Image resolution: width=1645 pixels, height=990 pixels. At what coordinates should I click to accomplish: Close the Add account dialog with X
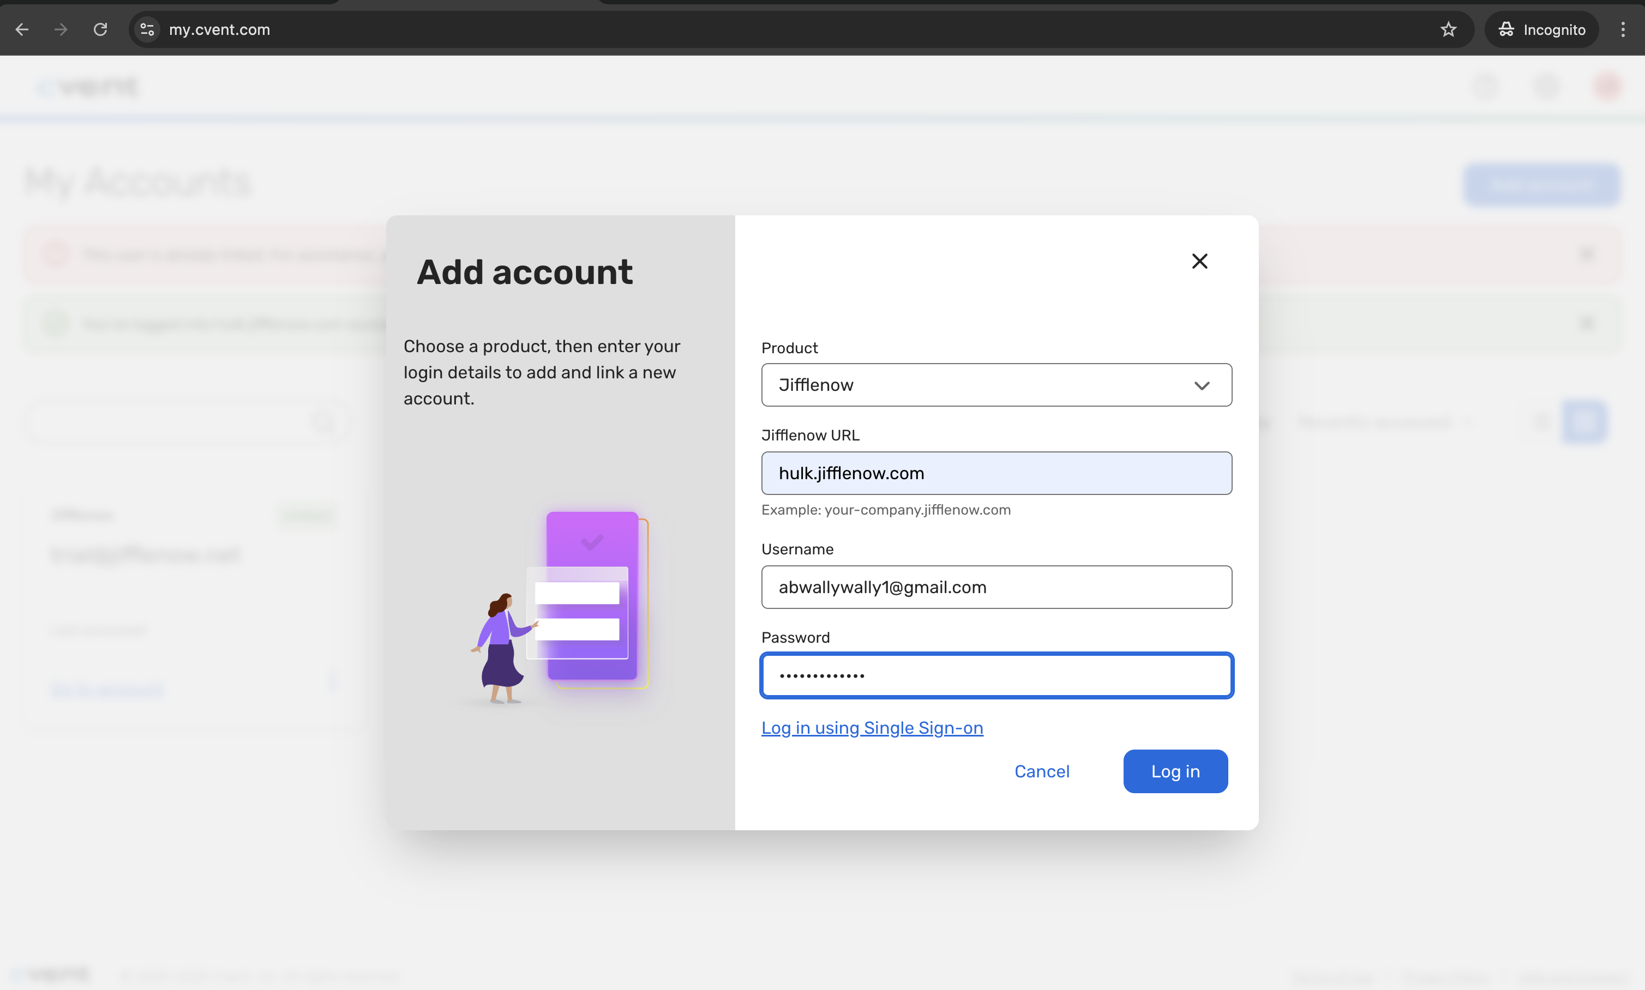coord(1199,261)
